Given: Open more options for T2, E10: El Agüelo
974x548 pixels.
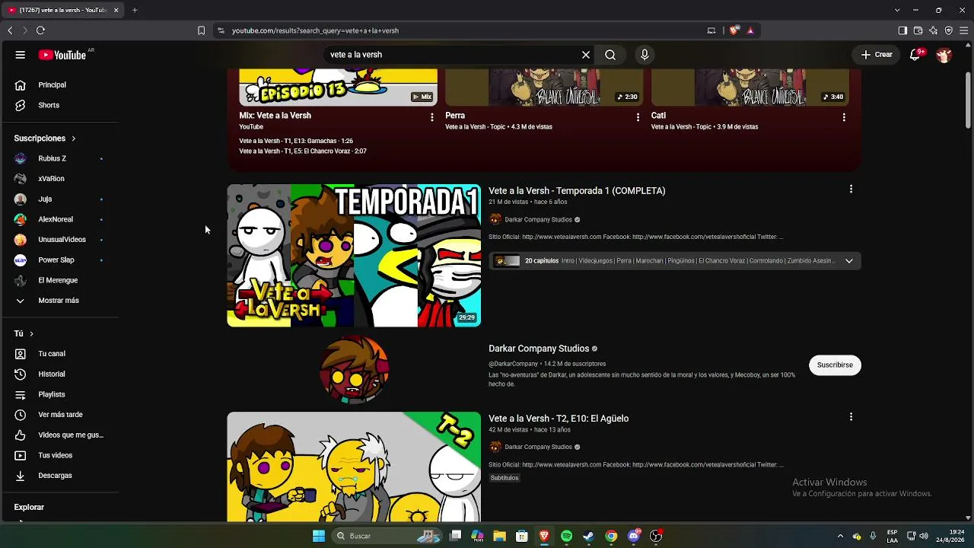Looking at the screenshot, I should (x=851, y=417).
